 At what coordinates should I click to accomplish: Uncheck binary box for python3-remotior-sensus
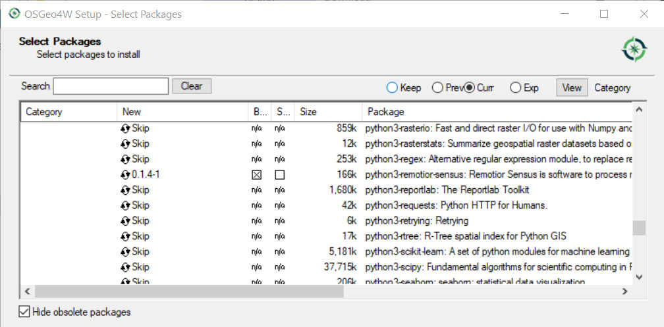point(256,175)
